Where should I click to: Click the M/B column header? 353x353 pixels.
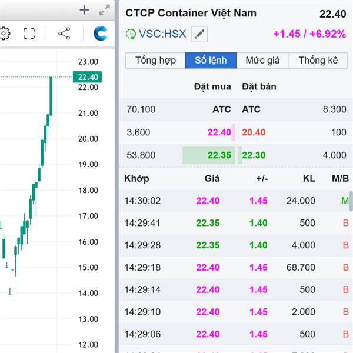(340, 179)
